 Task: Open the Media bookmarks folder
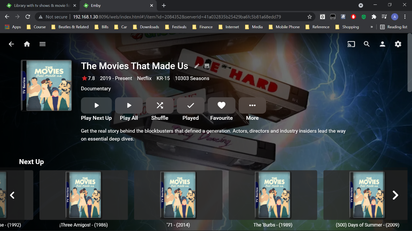coord(254,27)
